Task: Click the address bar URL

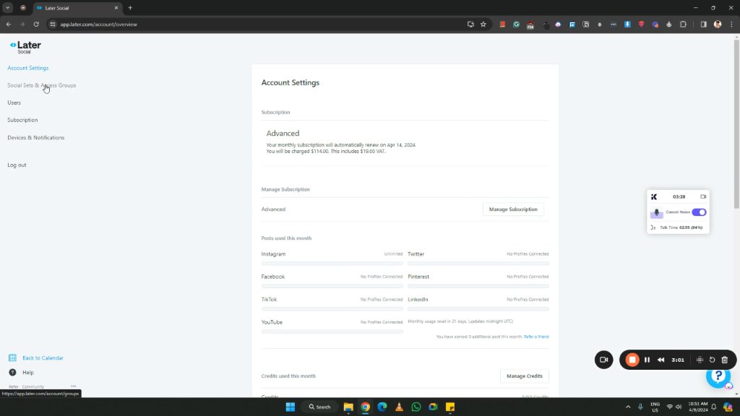Action: pos(98,24)
